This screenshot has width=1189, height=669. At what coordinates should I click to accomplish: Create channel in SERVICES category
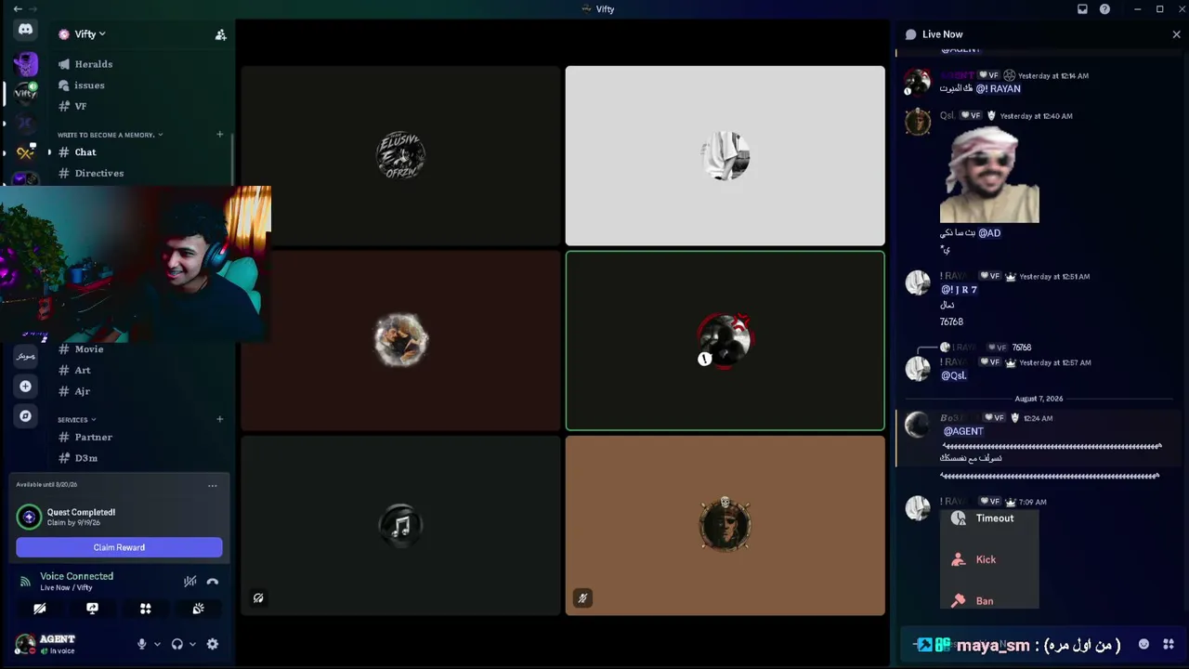[x=220, y=419]
